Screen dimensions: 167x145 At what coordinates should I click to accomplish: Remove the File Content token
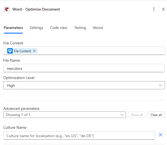[34, 51]
